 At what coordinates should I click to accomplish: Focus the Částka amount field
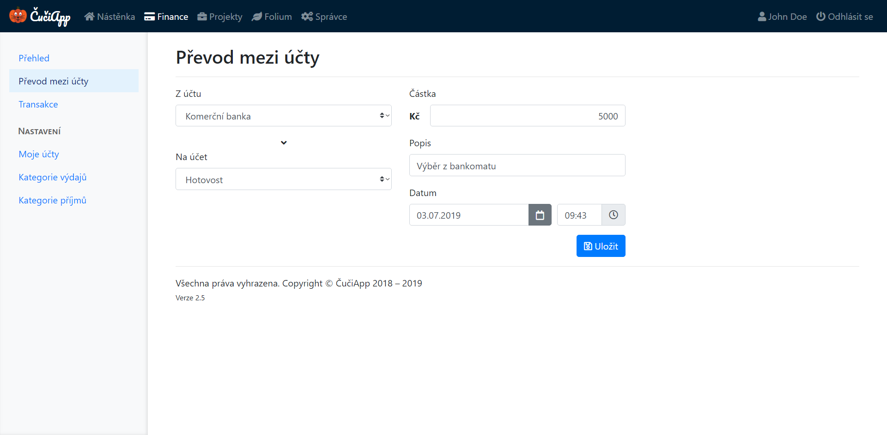tap(528, 116)
